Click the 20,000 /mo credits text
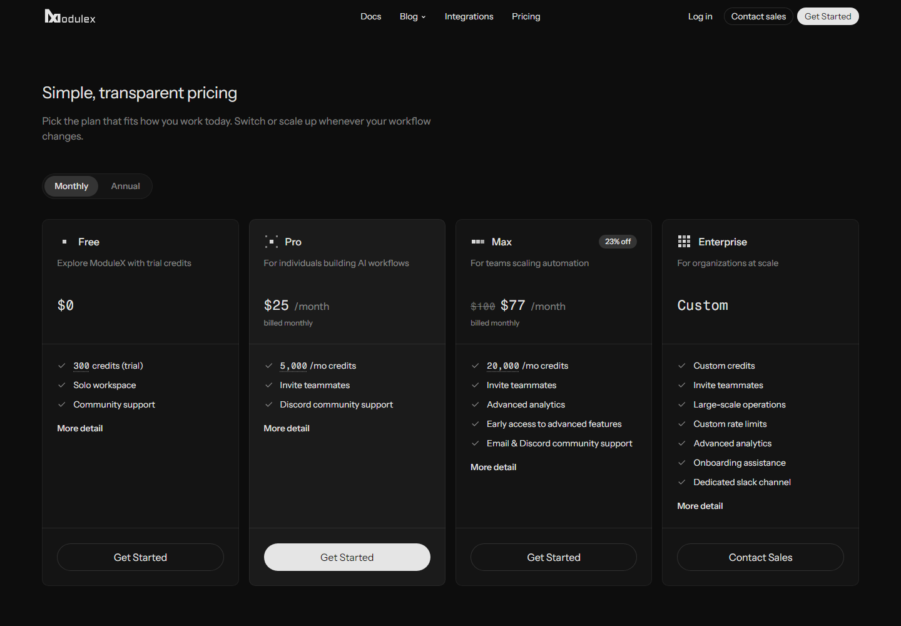This screenshot has height=626, width=901. [527, 366]
